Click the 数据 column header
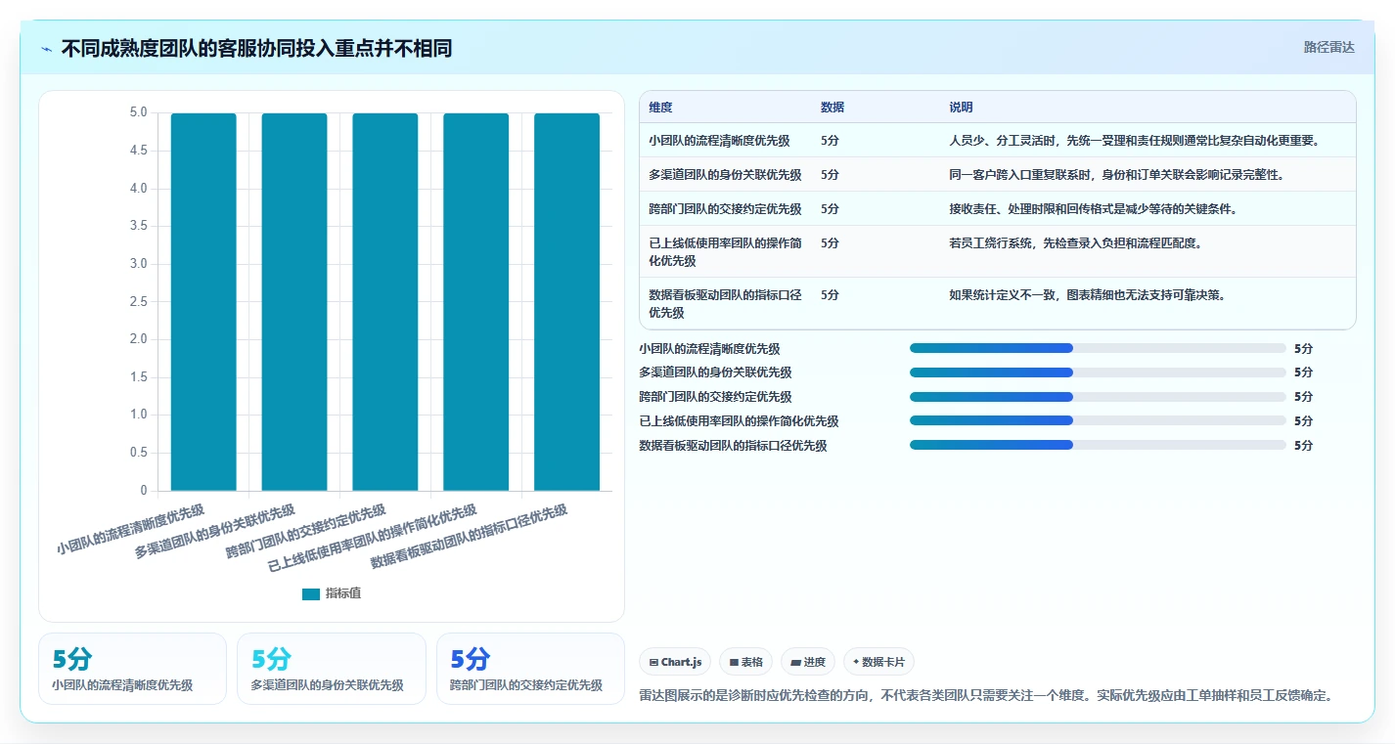Viewport: 1395px width, 744px height. click(x=832, y=108)
